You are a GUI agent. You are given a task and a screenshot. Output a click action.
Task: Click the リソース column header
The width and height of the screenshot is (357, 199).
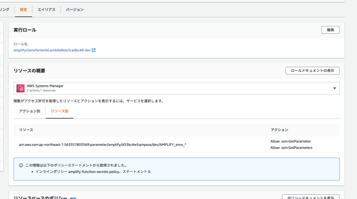click(x=26, y=130)
